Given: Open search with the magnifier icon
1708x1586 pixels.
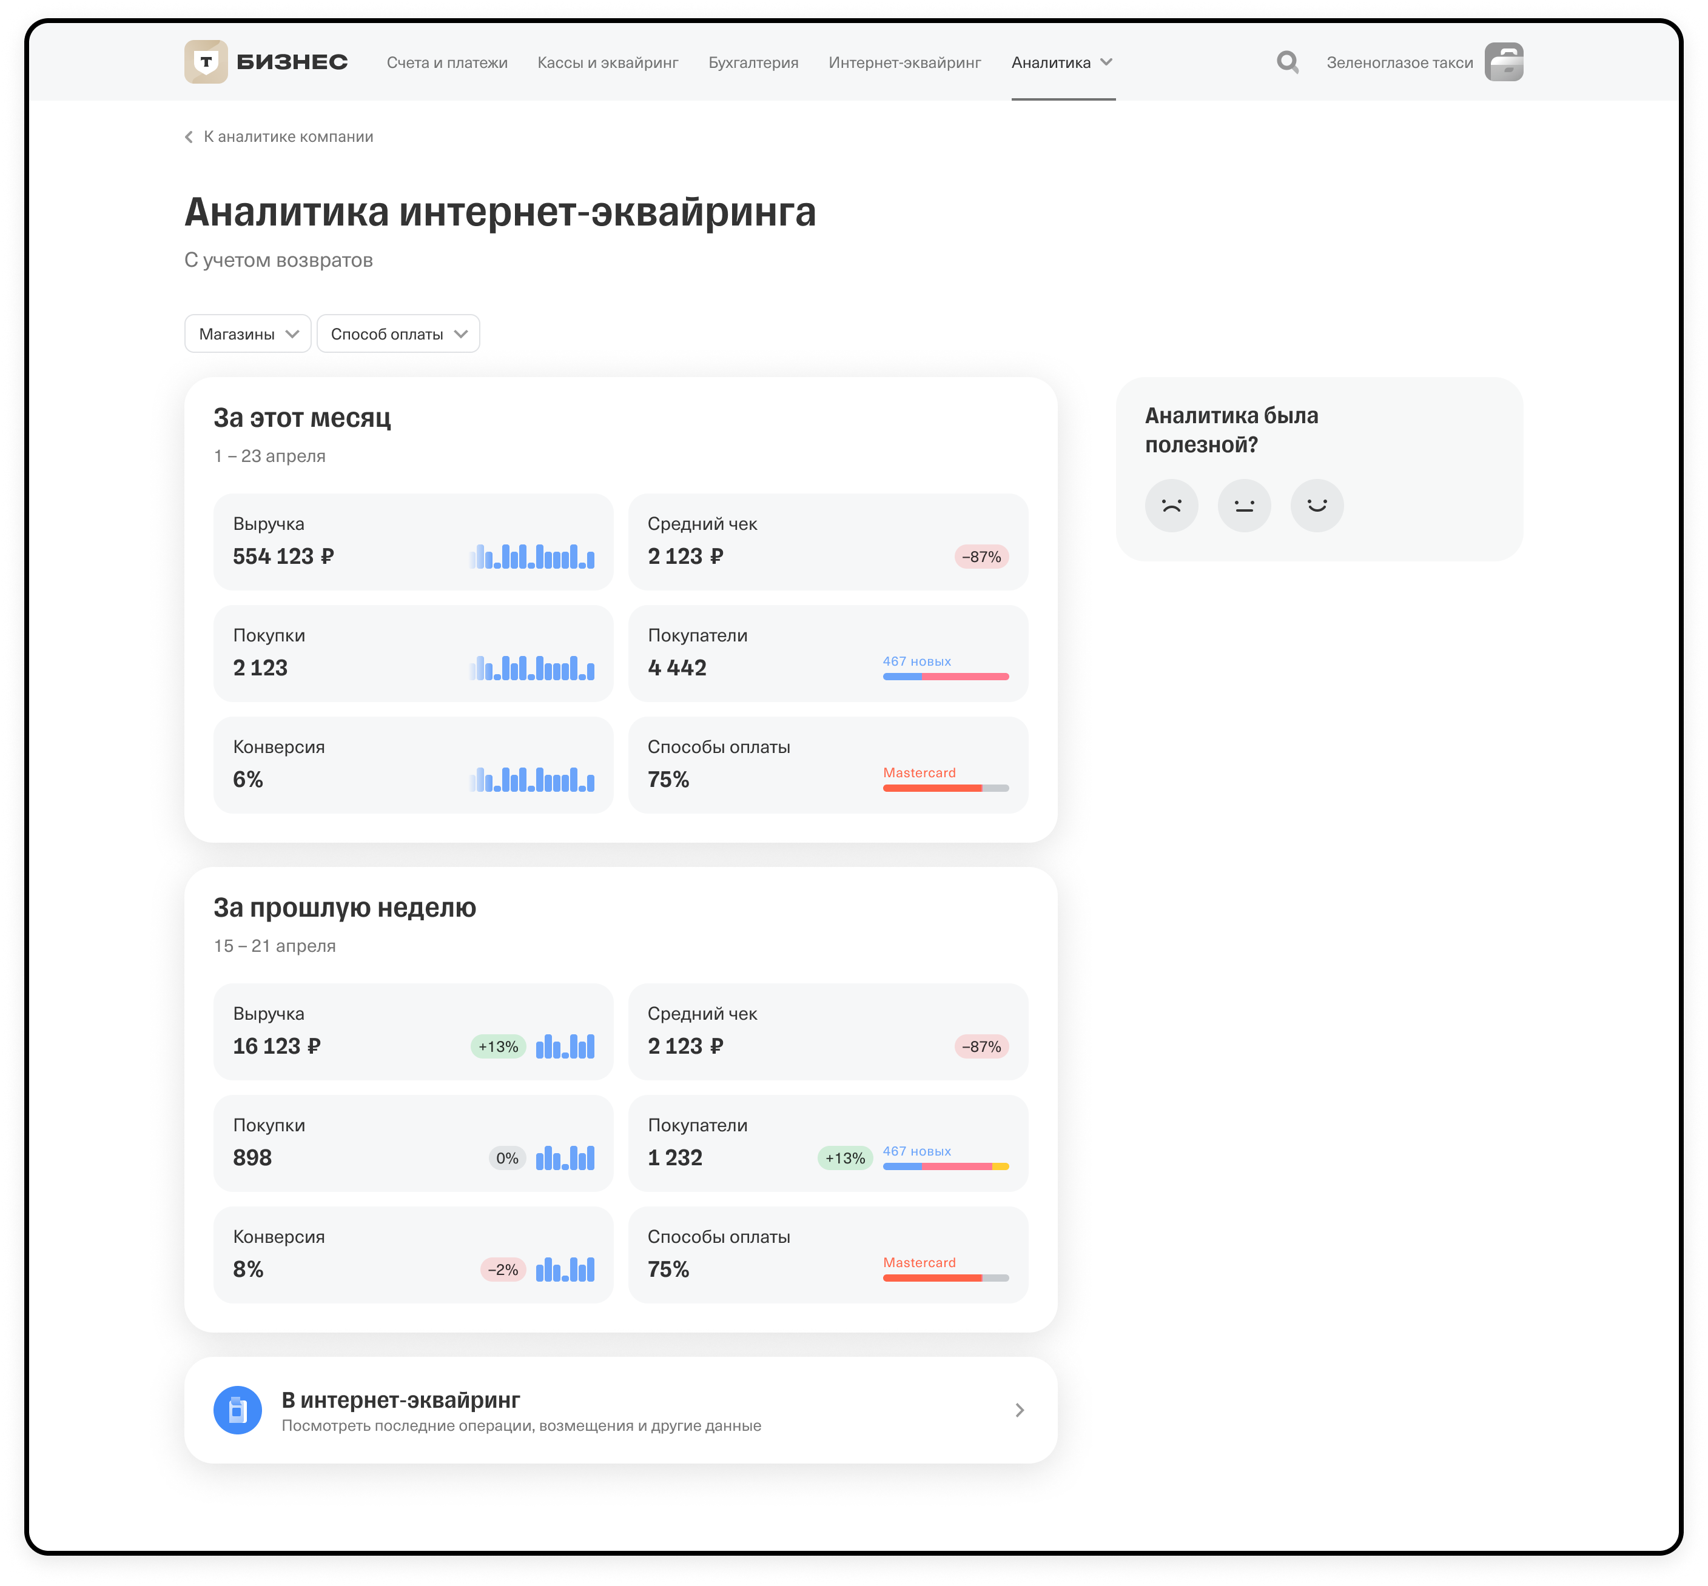Looking at the screenshot, I should 1286,62.
